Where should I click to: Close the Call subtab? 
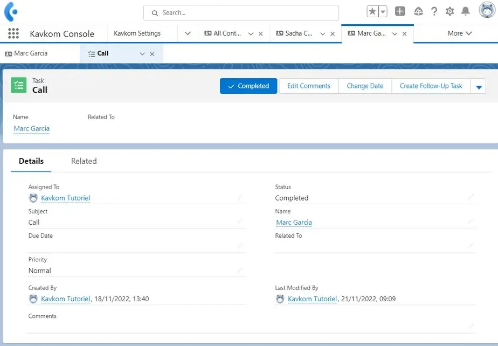tap(152, 54)
